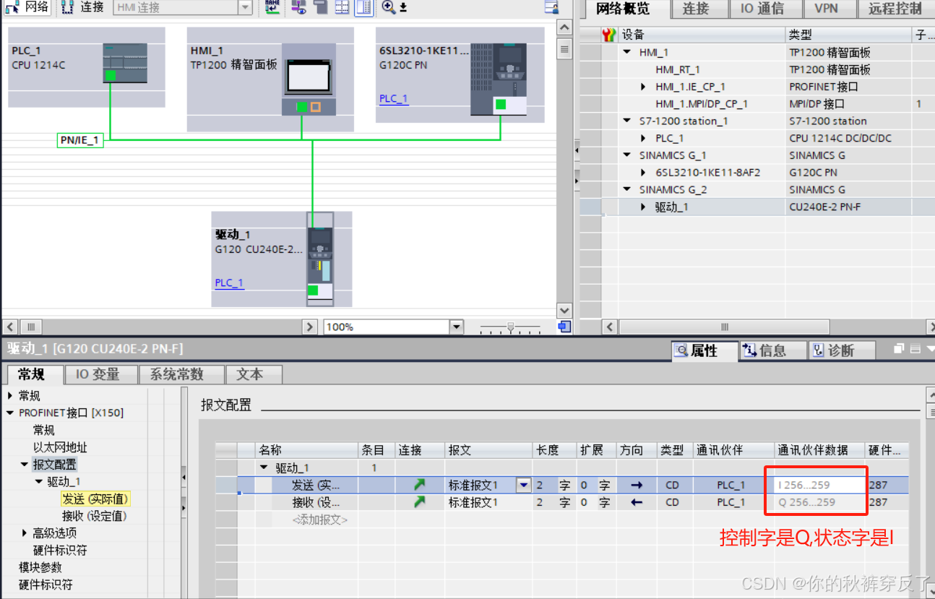This screenshot has height=599, width=935.
Task: Select the PLC_1 CPU 1214C device image
Action: point(125,63)
